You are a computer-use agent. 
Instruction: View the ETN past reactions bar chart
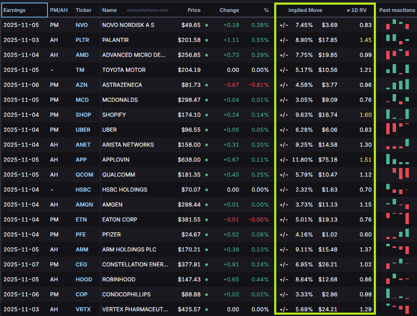pos(397,219)
